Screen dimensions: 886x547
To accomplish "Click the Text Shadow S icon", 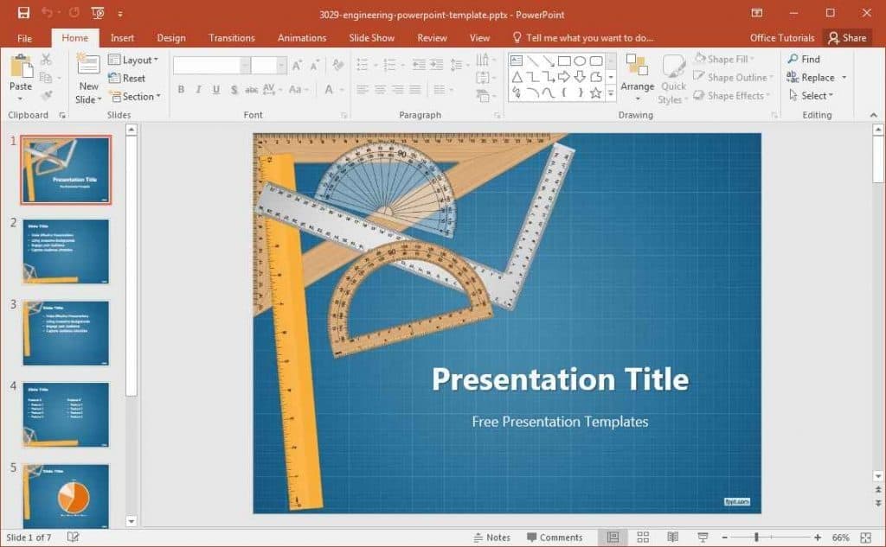I will click(x=234, y=90).
